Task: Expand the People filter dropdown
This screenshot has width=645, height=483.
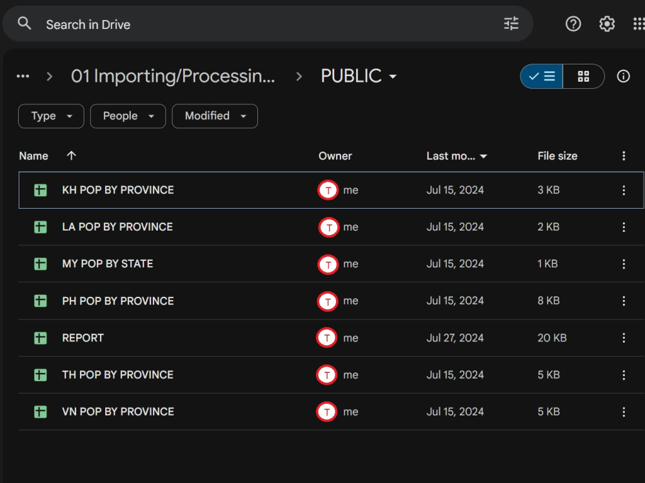Action: click(128, 116)
